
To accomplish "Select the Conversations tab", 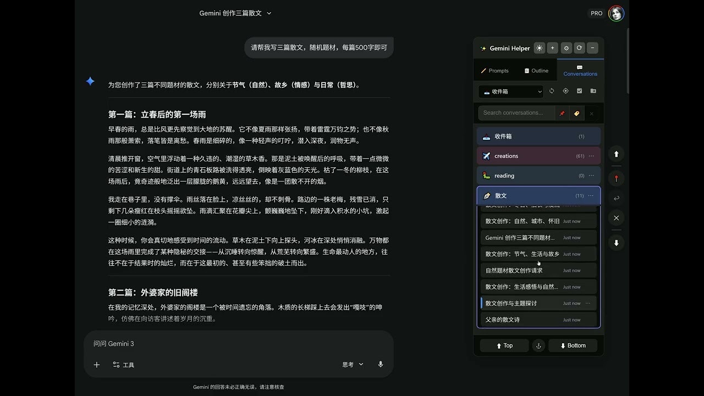I will 580,70.
